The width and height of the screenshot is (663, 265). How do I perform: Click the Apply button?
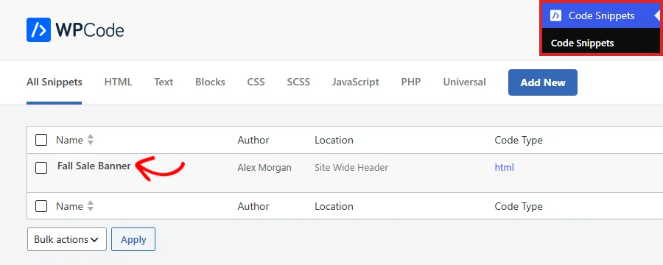[x=133, y=239]
